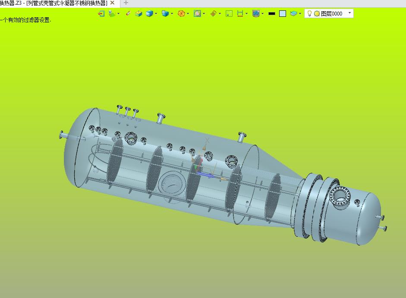Click the yellow-topped box plane icon
The height and width of the screenshot is (298, 406).
[139, 13]
